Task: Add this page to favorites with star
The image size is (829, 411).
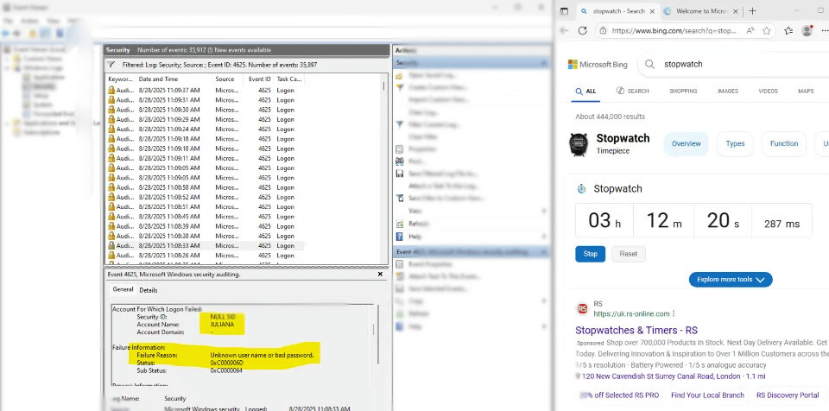Action: [767, 31]
